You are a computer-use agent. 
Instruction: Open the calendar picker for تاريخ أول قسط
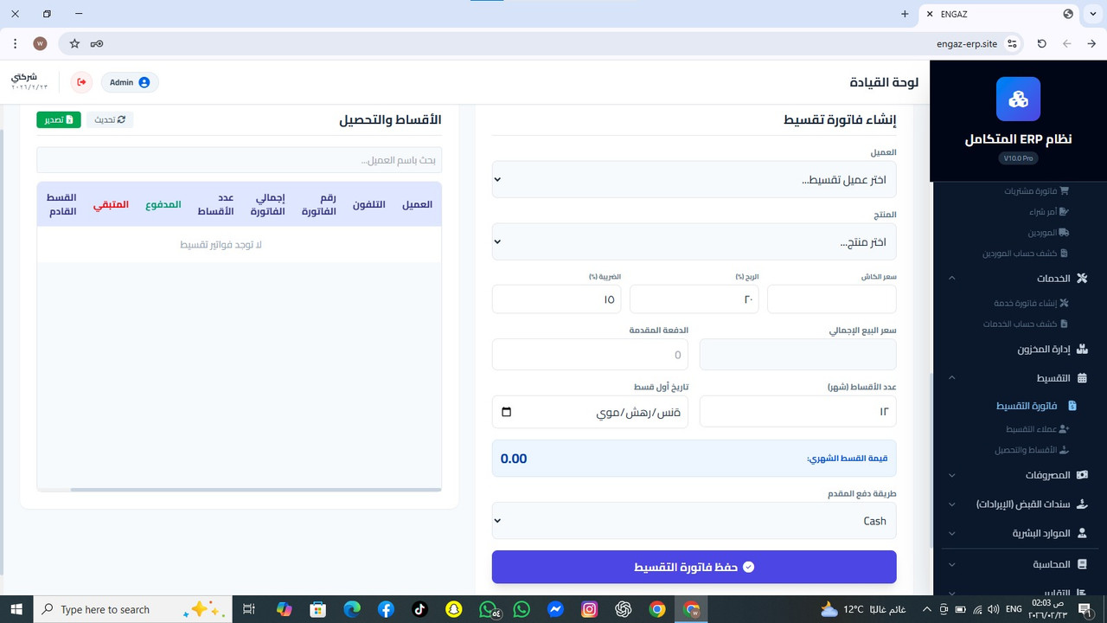[x=506, y=411]
